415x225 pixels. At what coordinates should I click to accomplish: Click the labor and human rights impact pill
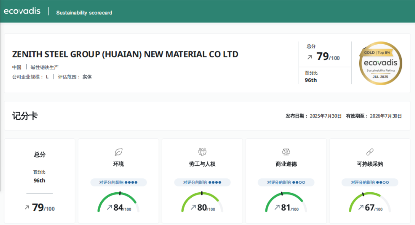202,183
